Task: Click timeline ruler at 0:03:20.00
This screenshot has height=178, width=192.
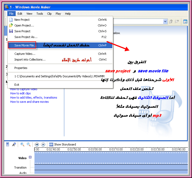Action: click(x=137, y=149)
